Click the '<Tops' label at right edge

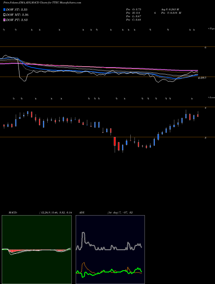[x=211, y=29]
